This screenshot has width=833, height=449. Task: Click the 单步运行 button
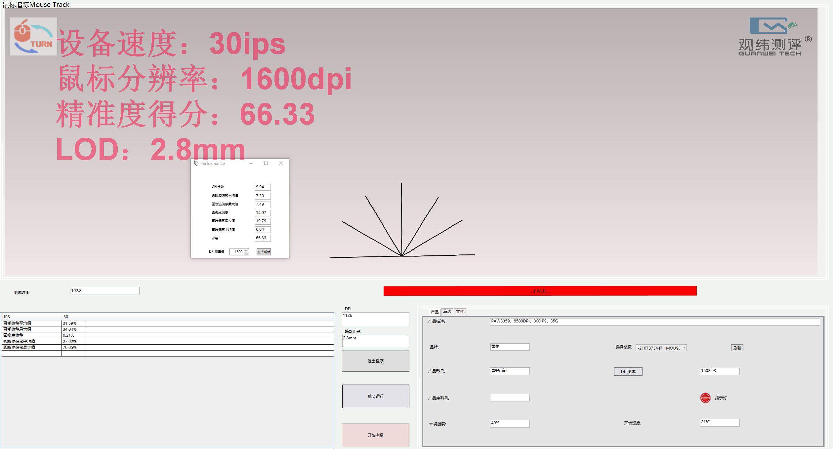pyautogui.click(x=375, y=396)
